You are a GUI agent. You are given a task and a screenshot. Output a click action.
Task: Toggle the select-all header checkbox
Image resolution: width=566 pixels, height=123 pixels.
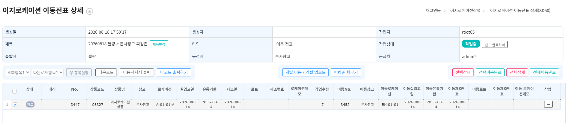click(15, 91)
